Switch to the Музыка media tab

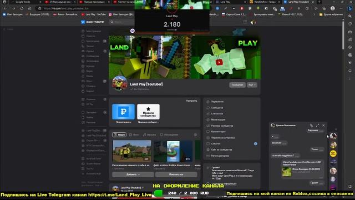point(150,134)
